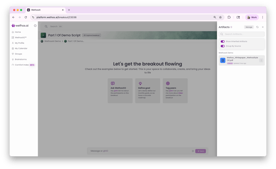Viewport: 276px width, 169px height.
Task: Click the refresh icon in Artifacts panel
Action: pyautogui.click(x=257, y=27)
